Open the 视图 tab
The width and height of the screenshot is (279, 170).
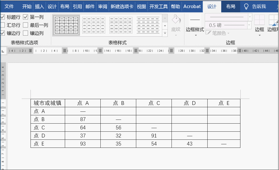click(x=142, y=7)
